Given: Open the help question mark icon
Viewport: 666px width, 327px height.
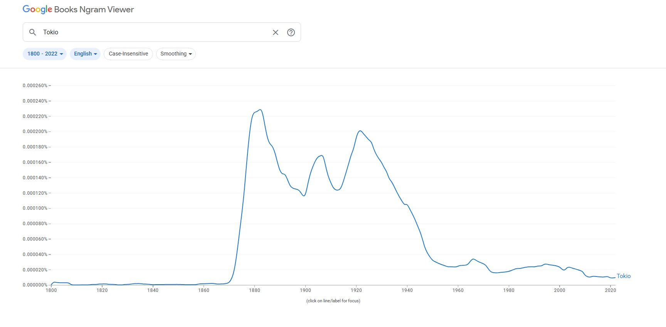Looking at the screenshot, I should pyautogui.click(x=291, y=32).
